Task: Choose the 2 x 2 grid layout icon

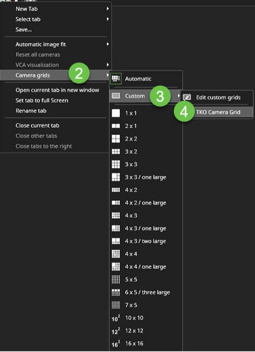Action: tap(116, 139)
